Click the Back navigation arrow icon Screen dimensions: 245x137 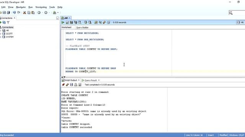pyautogui.click(x=39, y=13)
